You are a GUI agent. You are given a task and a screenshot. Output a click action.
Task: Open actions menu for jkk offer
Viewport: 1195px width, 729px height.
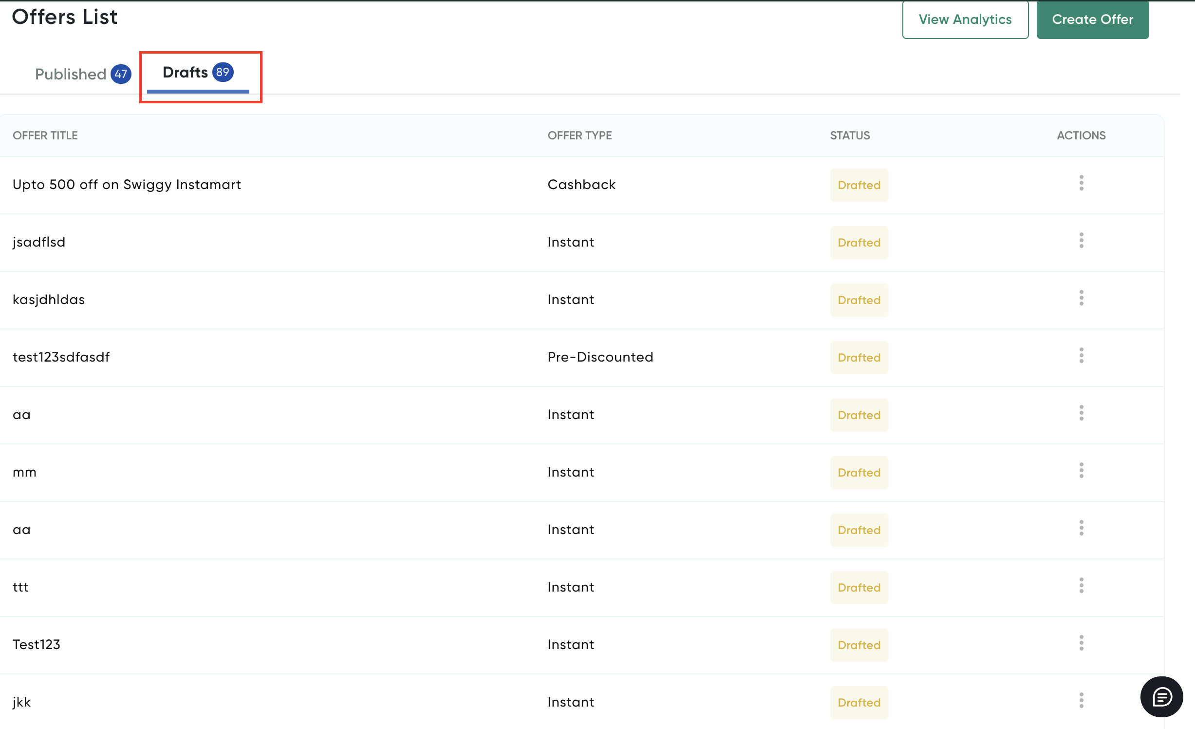point(1081,701)
